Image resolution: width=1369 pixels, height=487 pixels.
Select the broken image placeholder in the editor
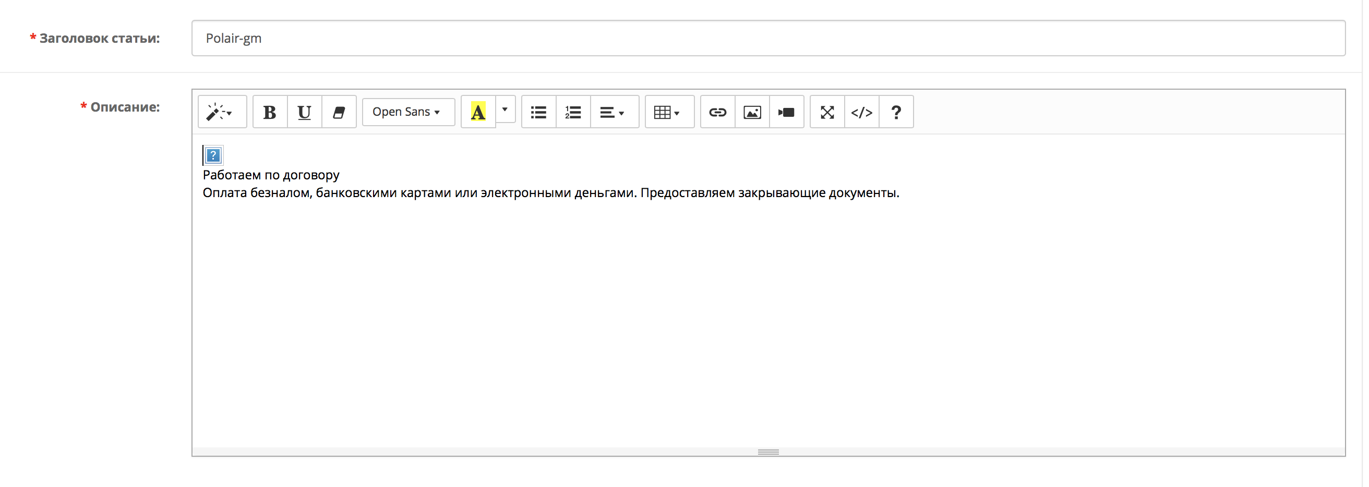[213, 155]
